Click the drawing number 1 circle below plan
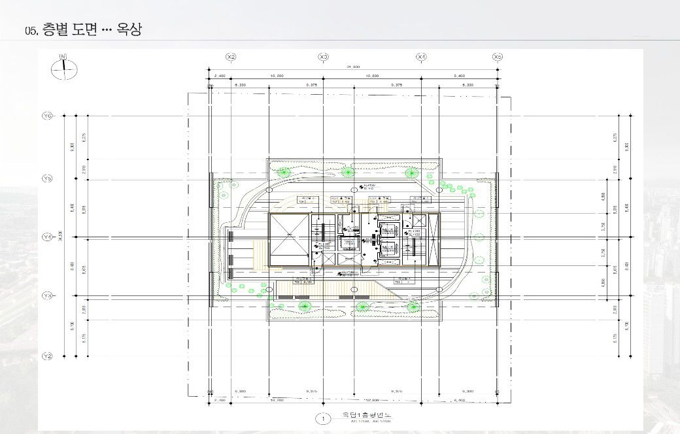Screen dimensions: 680x434 (321, 418)
